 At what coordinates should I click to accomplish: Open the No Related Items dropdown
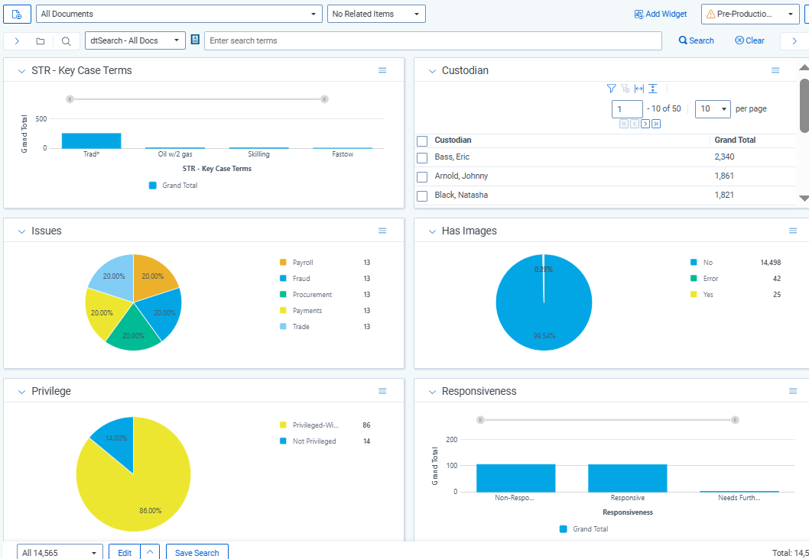376,14
